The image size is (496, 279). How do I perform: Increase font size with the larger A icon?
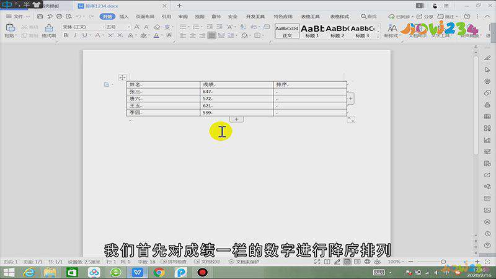(x=137, y=27)
